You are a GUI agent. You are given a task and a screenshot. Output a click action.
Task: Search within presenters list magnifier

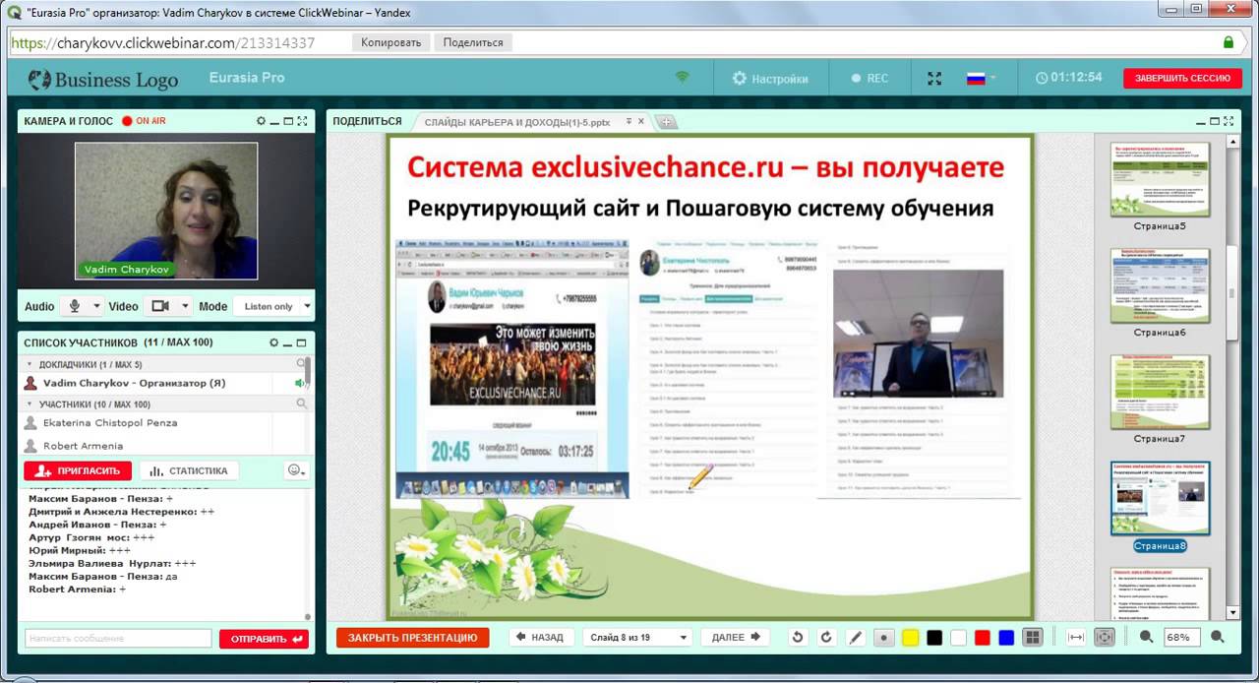point(301,364)
